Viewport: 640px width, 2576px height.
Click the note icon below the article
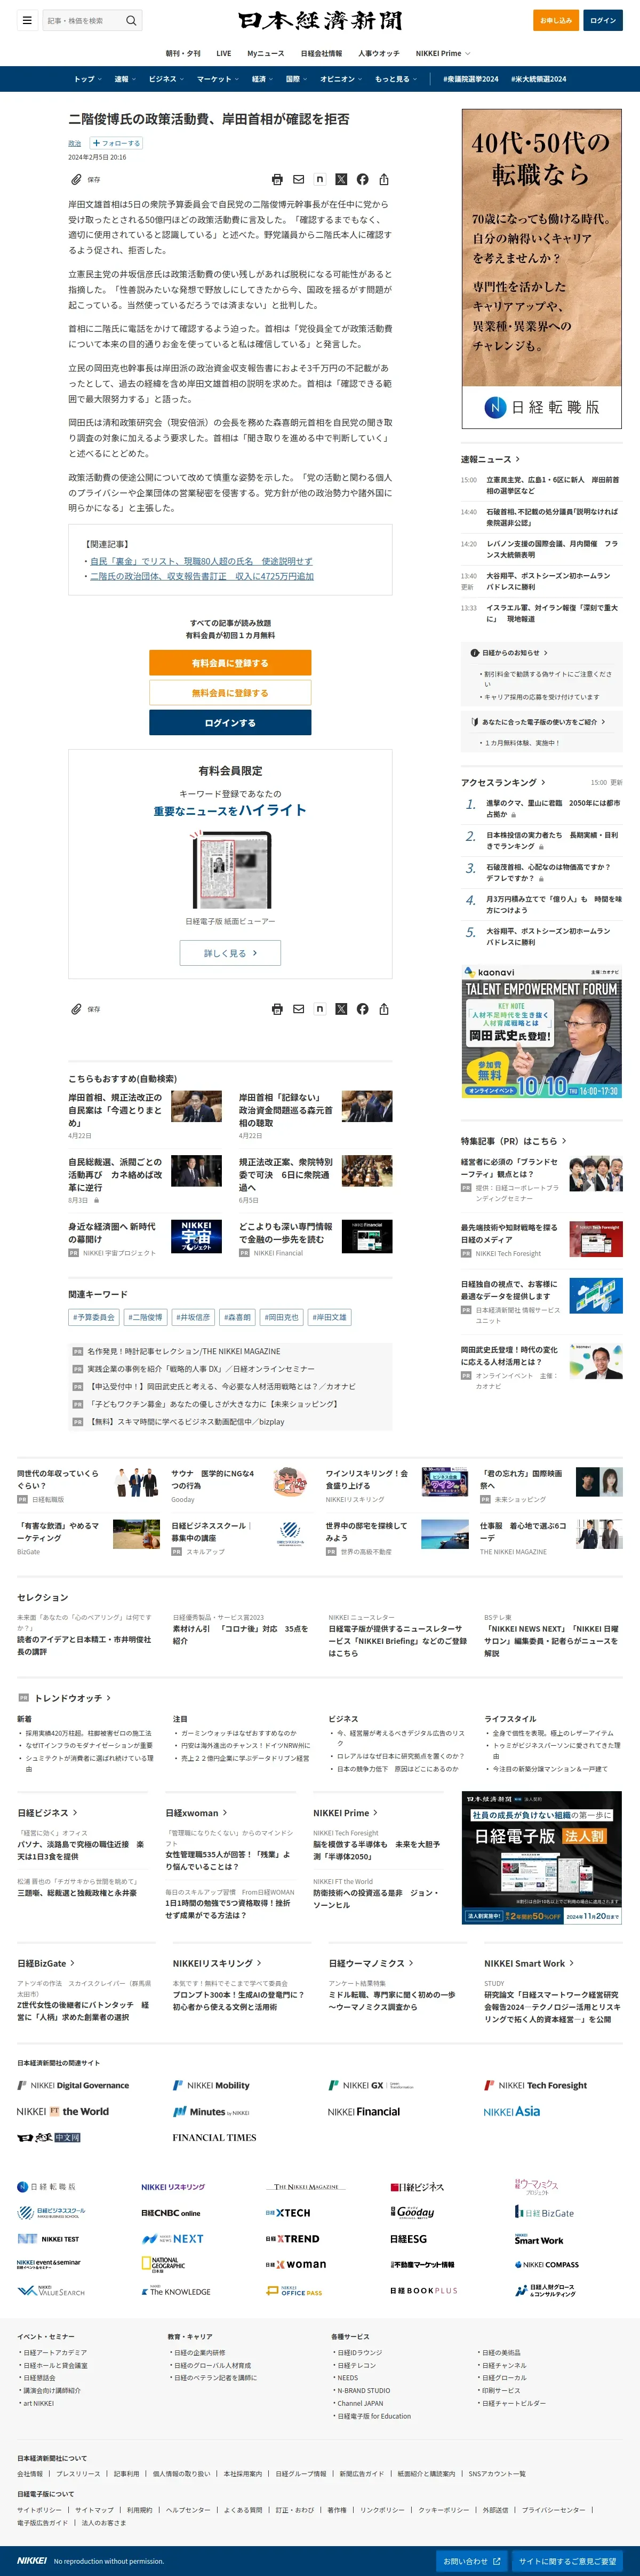coord(320,1009)
